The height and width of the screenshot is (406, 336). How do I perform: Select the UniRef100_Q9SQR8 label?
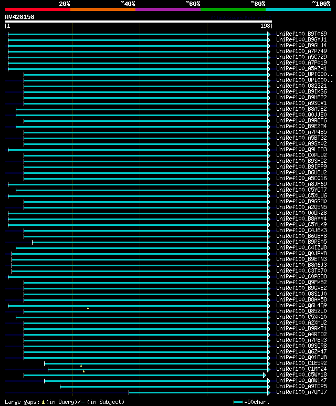(301, 346)
